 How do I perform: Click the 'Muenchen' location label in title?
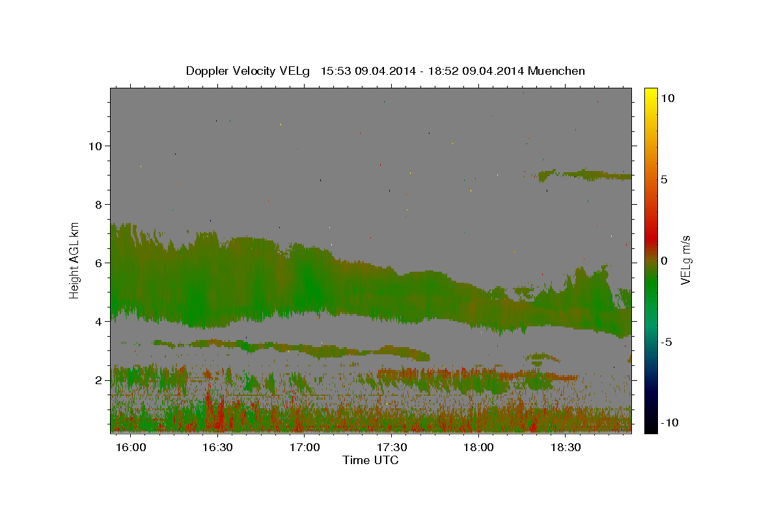[x=556, y=71]
